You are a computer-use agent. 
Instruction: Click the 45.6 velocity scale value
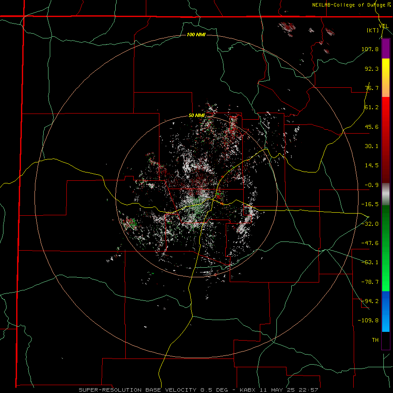[x=372, y=127]
